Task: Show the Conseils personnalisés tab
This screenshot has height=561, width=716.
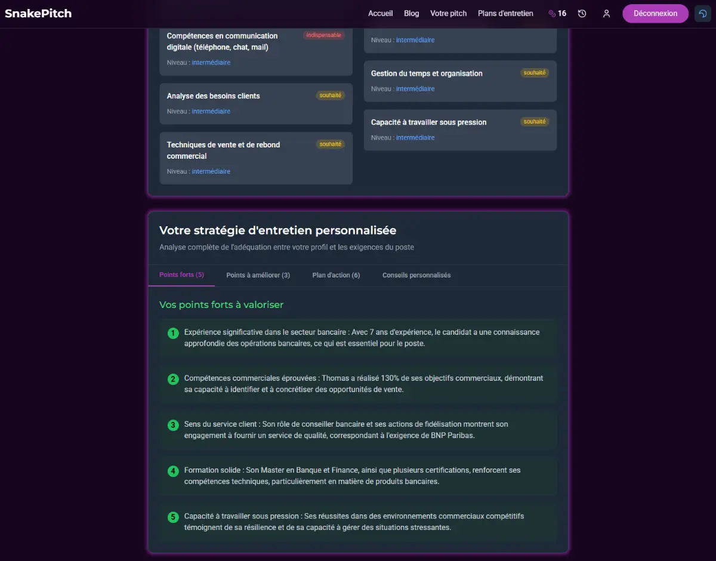Action: pyautogui.click(x=416, y=275)
